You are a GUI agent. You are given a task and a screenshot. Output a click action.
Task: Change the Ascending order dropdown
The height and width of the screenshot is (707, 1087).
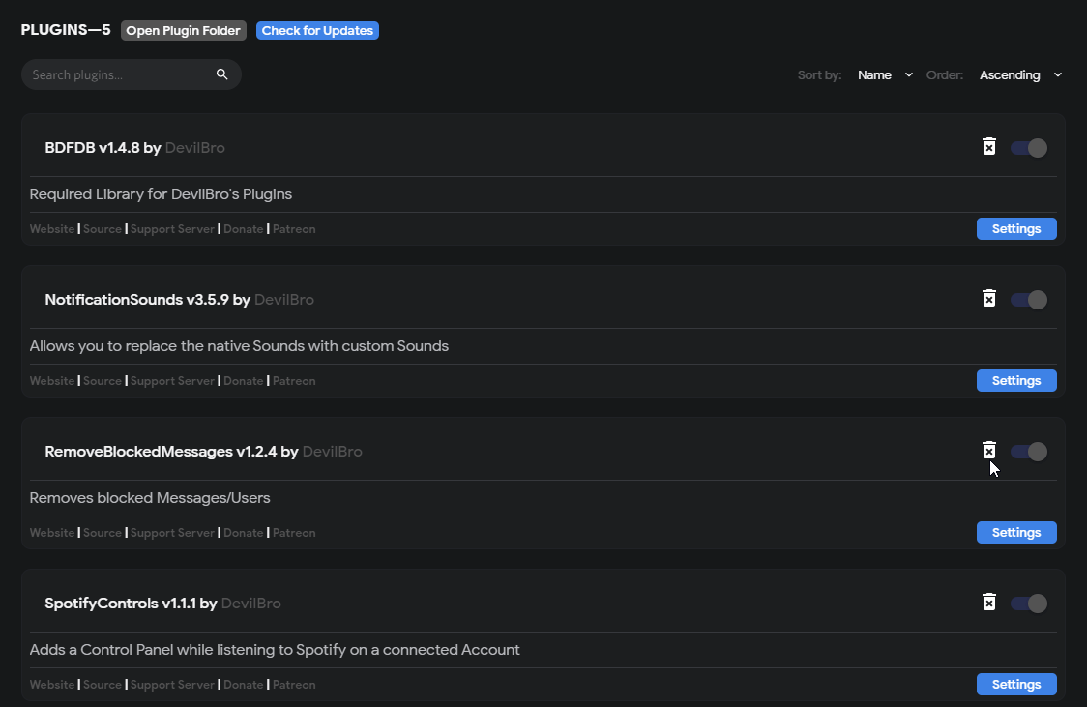point(1018,74)
